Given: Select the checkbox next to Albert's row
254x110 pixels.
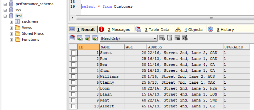Looking at the screenshot, I should 73,106.
